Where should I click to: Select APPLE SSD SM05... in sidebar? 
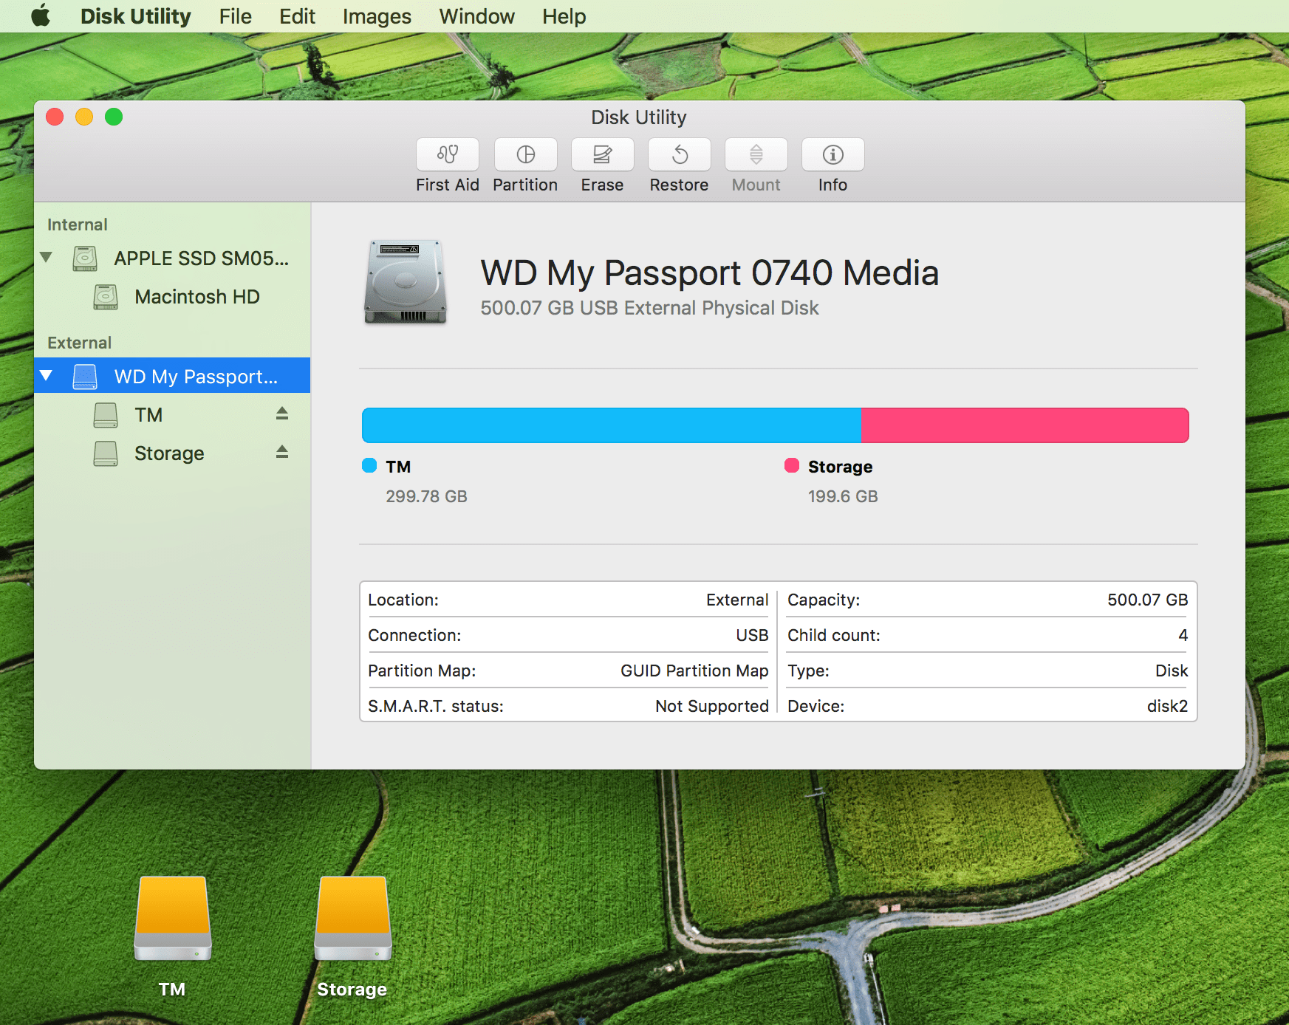201,258
